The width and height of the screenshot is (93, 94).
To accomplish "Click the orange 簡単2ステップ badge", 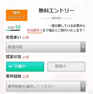I will tap(17, 15).
